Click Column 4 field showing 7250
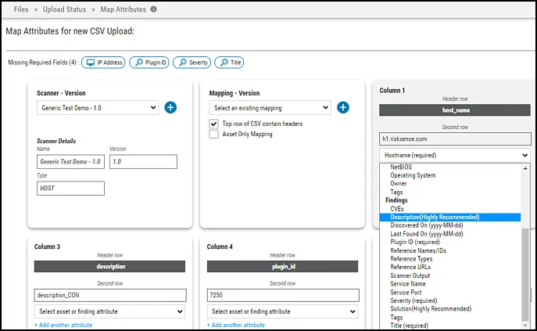 pyautogui.click(x=283, y=295)
